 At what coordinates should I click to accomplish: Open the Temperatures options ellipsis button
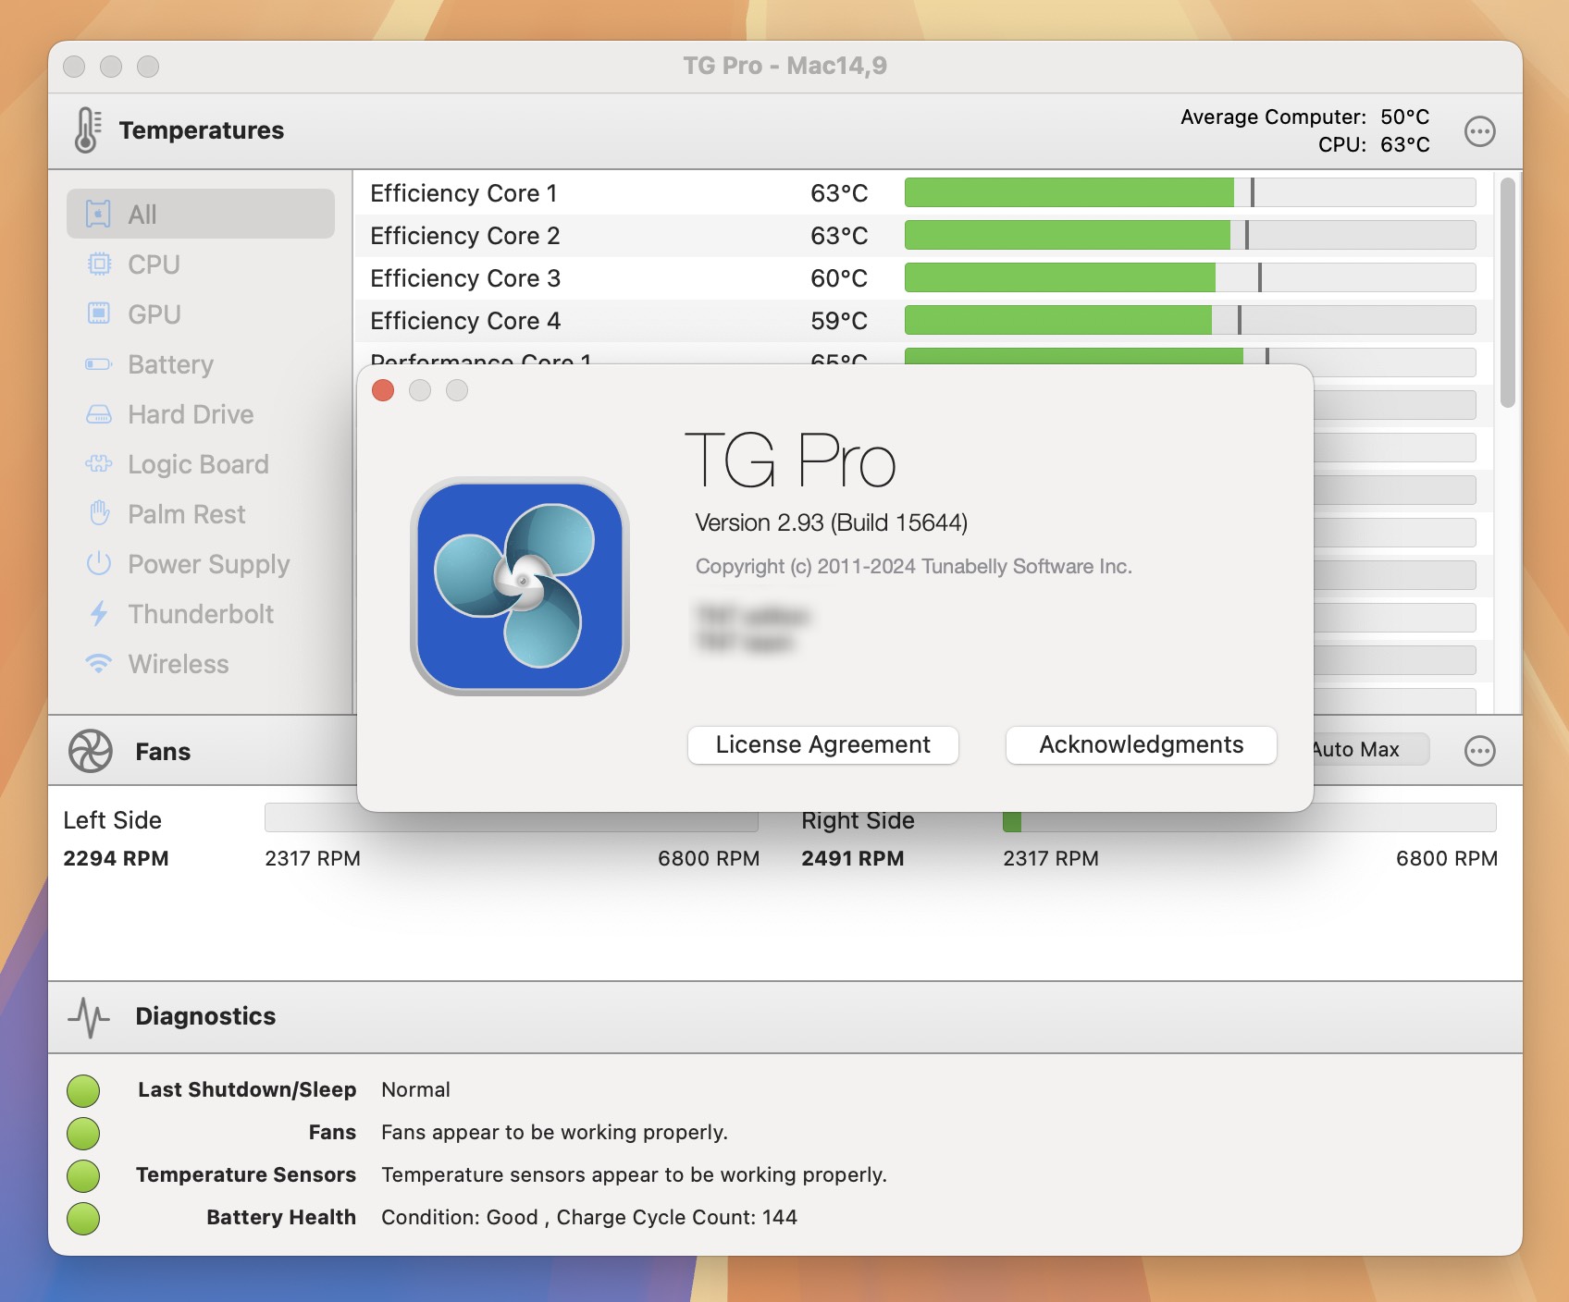(1479, 131)
